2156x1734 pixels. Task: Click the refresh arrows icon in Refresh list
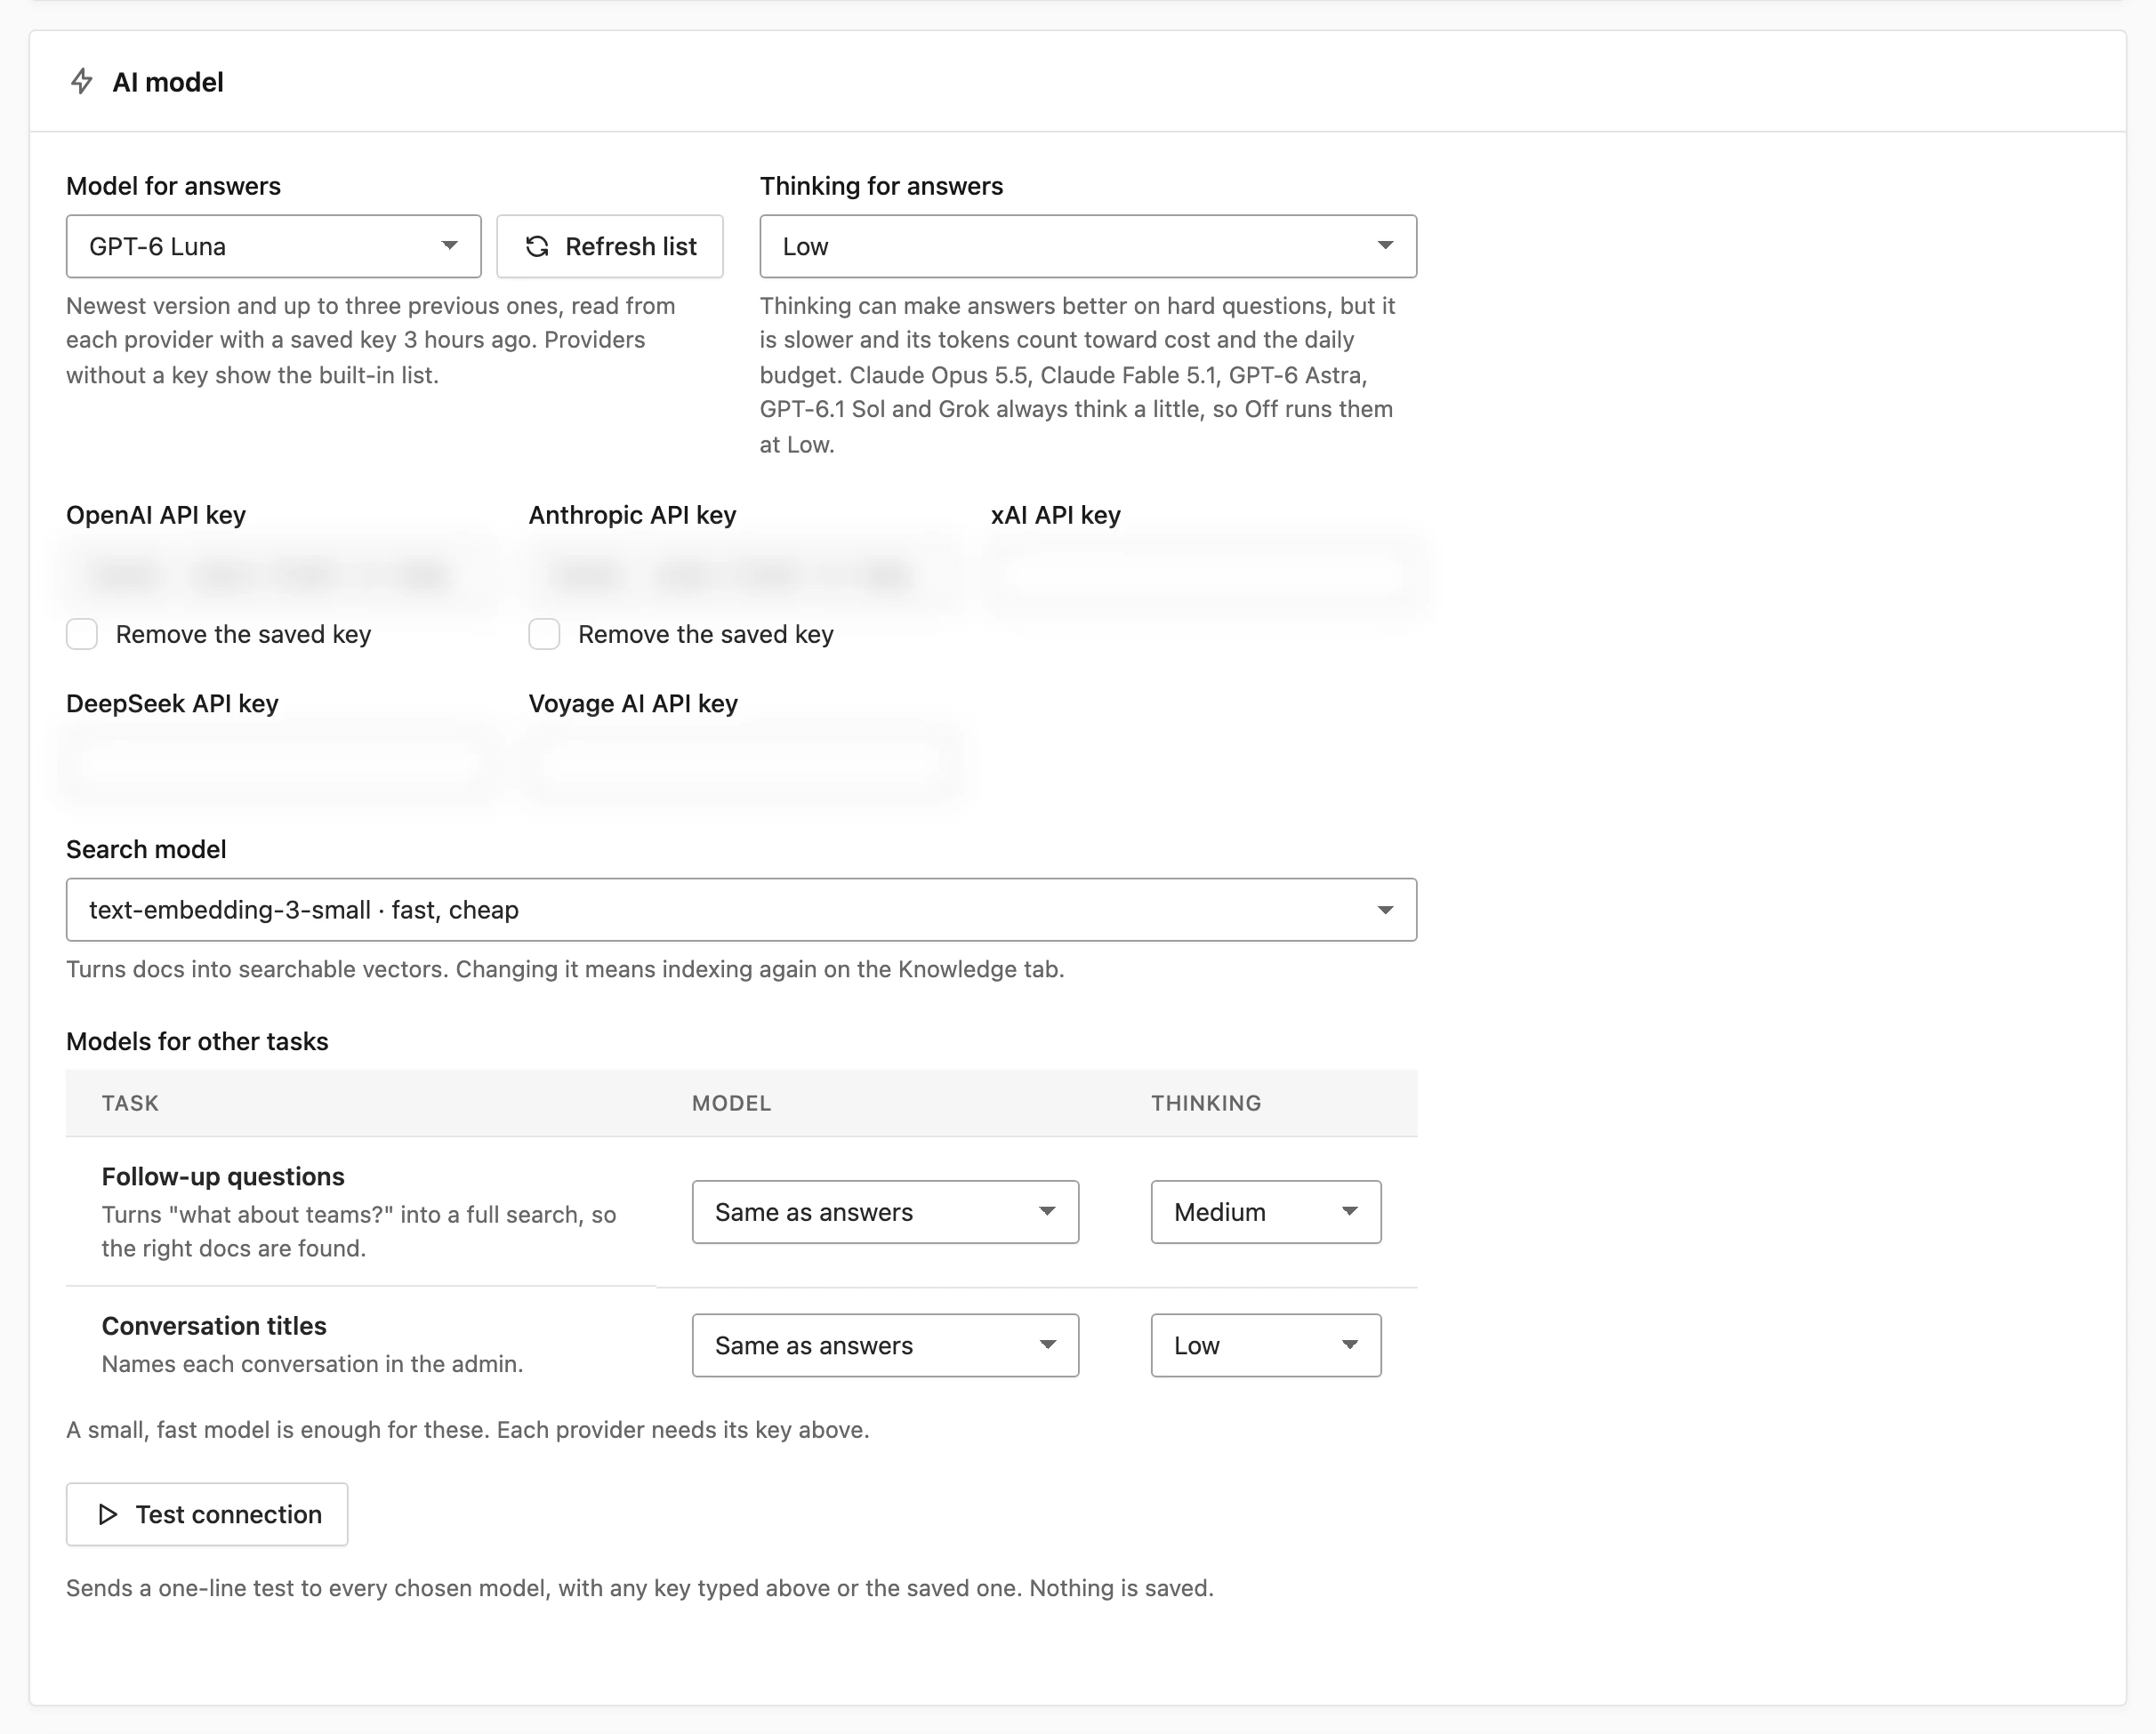pyautogui.click(x=537, y=246)
